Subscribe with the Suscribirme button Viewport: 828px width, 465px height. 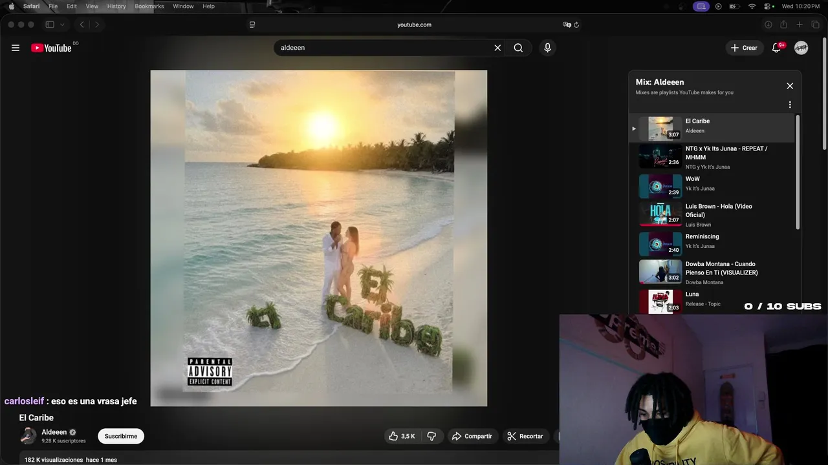pyautogui.click(x=121, y=437)
